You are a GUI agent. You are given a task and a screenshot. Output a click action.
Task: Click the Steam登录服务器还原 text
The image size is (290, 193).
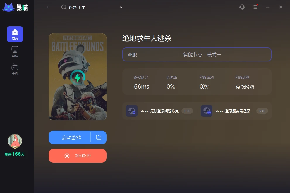click(x=232, y=111)
